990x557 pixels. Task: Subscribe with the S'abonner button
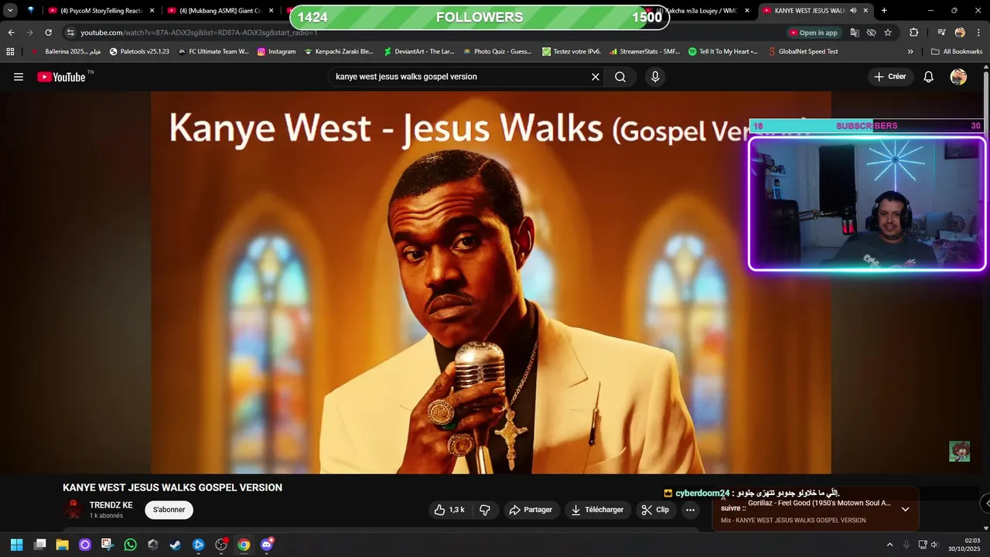(169, 510)
